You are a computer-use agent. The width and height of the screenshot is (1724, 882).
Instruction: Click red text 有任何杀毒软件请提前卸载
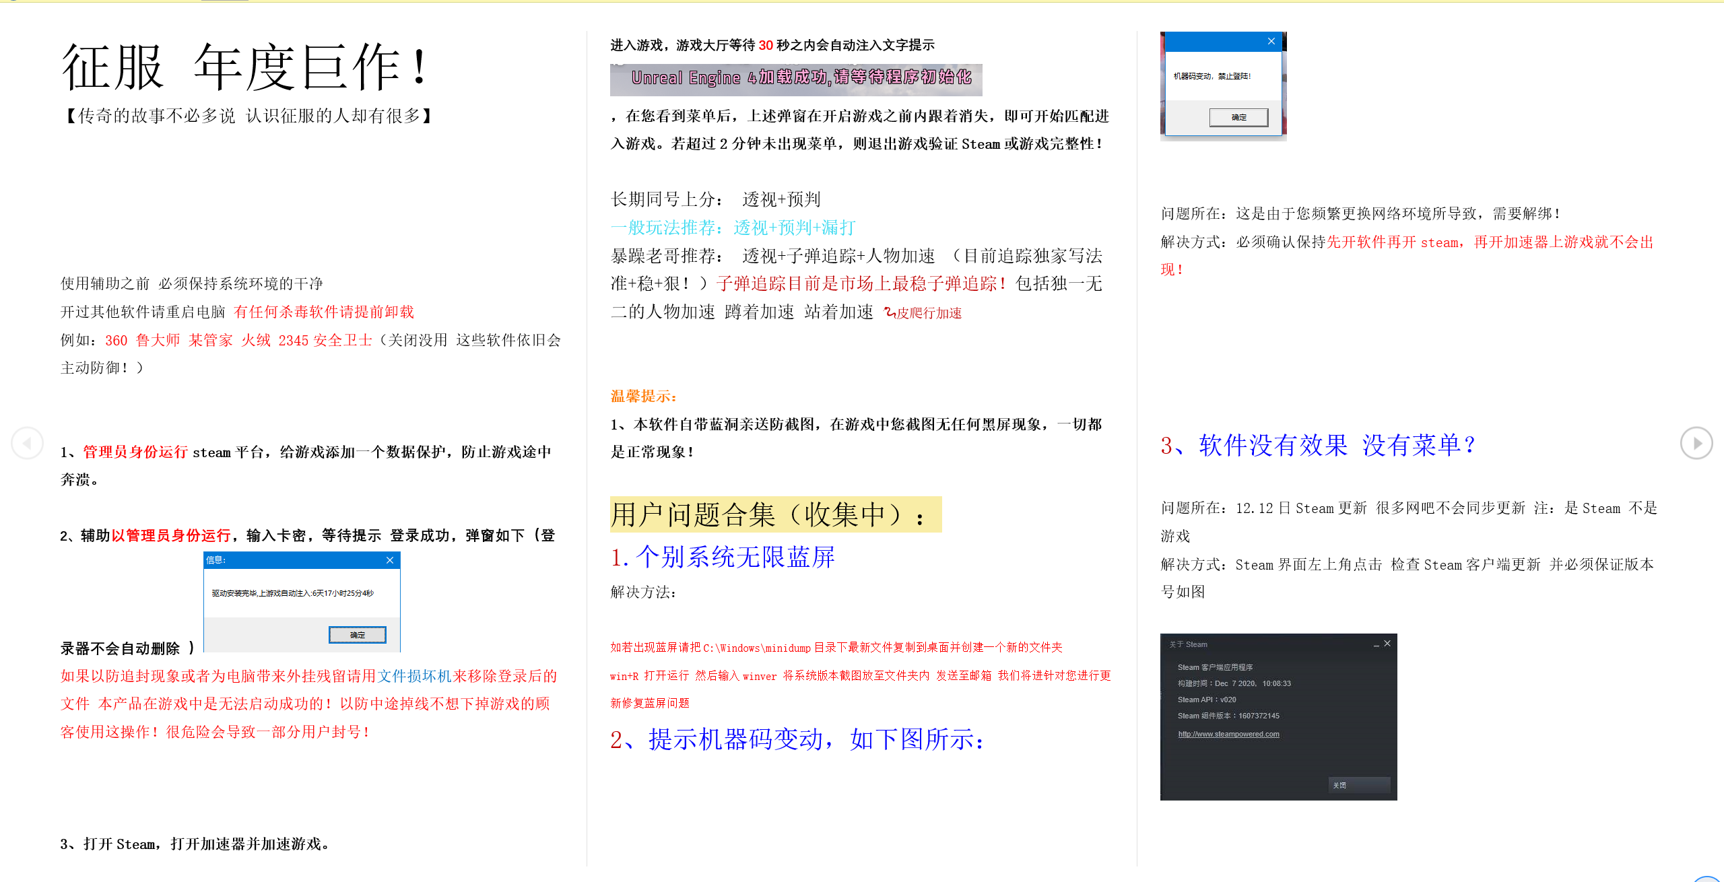324,312
